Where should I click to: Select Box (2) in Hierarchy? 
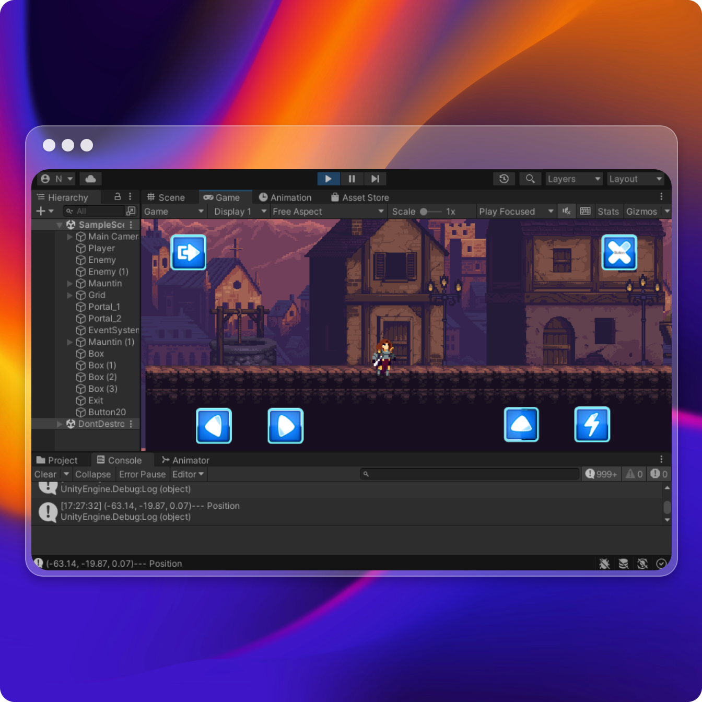[x=96, y=377]
